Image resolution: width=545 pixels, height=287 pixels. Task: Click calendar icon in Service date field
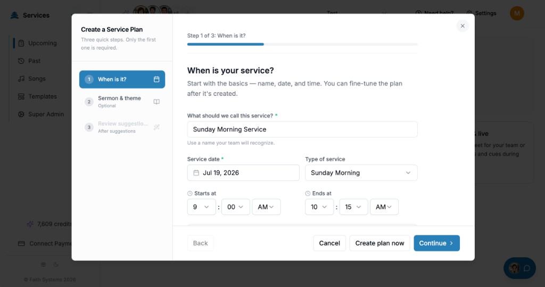pos(196,173)
